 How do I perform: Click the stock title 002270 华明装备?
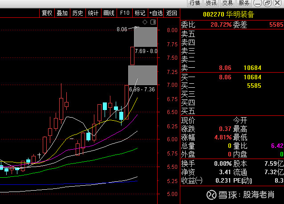point(228,14)
